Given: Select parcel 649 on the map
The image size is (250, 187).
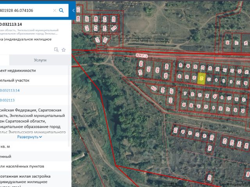Looking at the screenshot, I should click(167, 67).
